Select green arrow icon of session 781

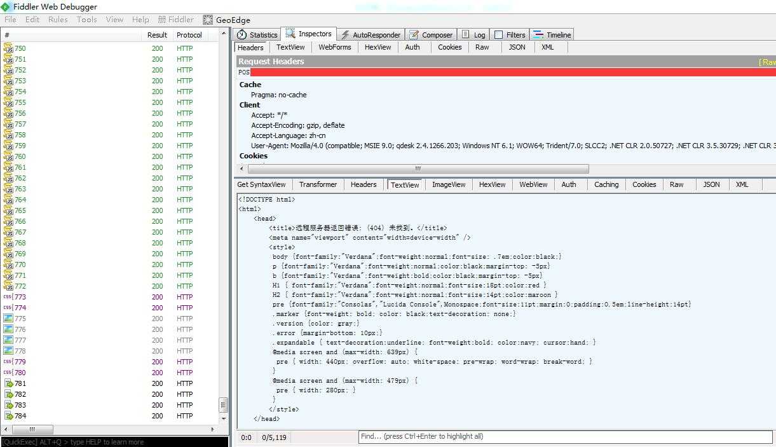point(9,383)
